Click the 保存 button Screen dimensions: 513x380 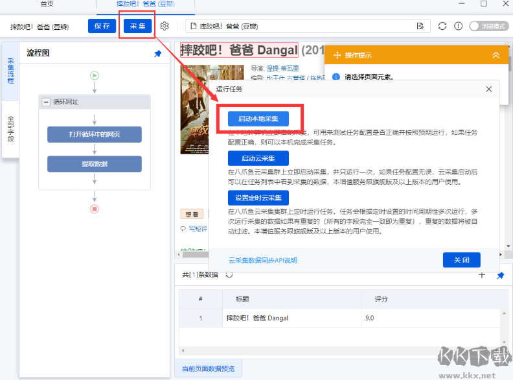[102, 26]
